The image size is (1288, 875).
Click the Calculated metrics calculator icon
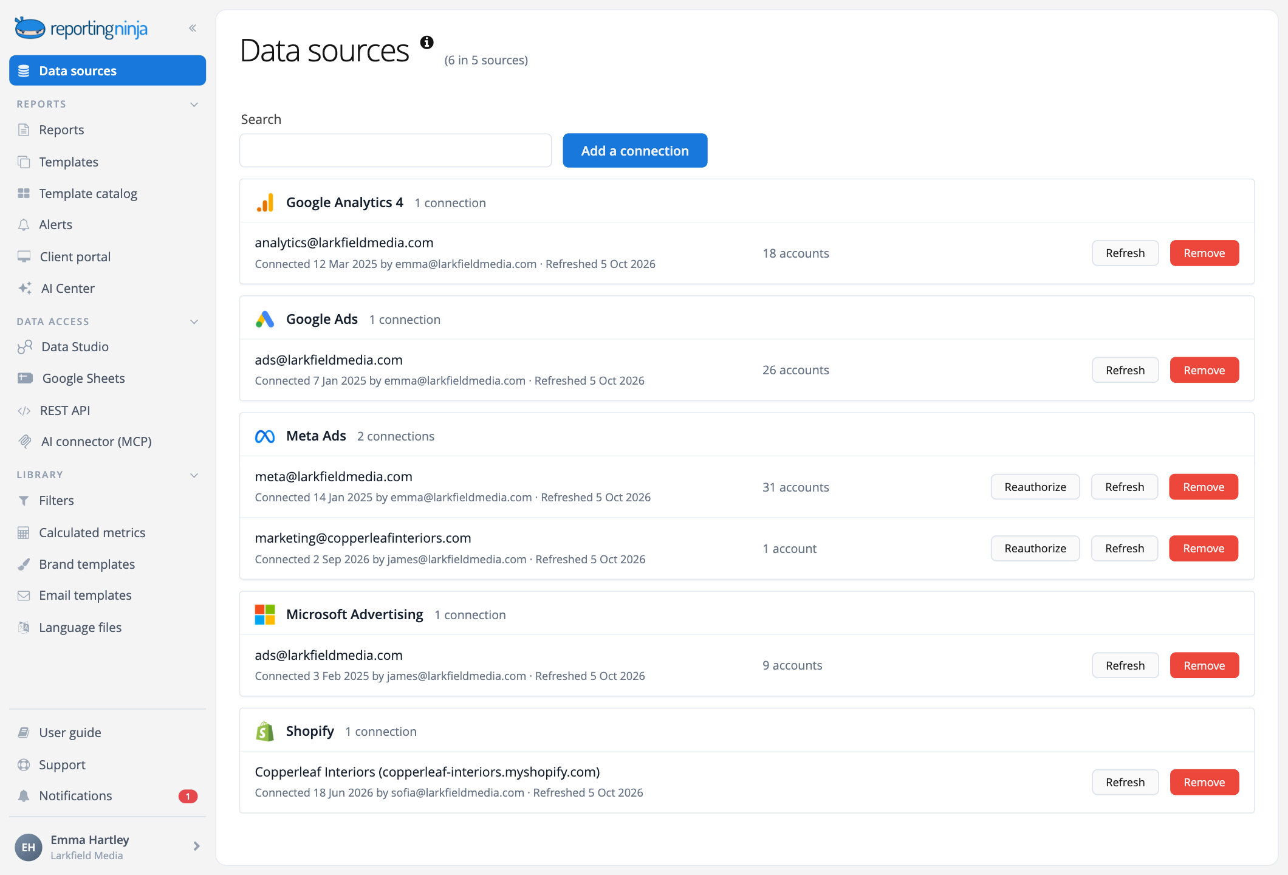click(24, 533)
